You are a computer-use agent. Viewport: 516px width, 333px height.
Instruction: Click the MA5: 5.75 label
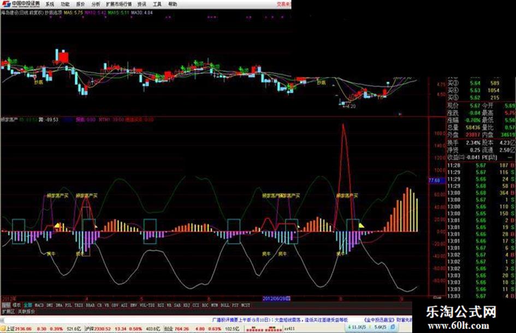point(73,13)
